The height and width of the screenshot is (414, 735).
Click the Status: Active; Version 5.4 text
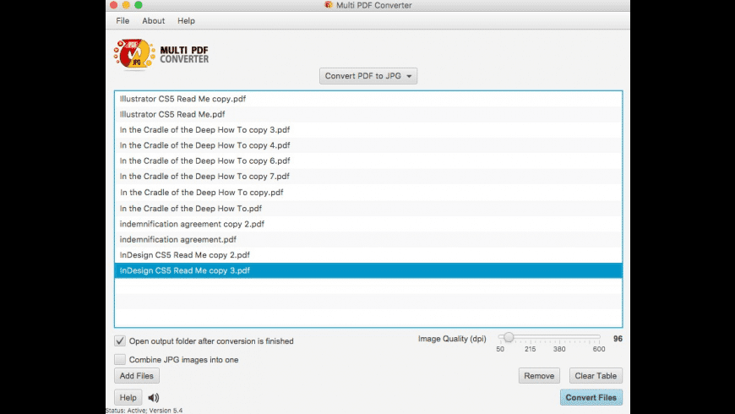144,411
